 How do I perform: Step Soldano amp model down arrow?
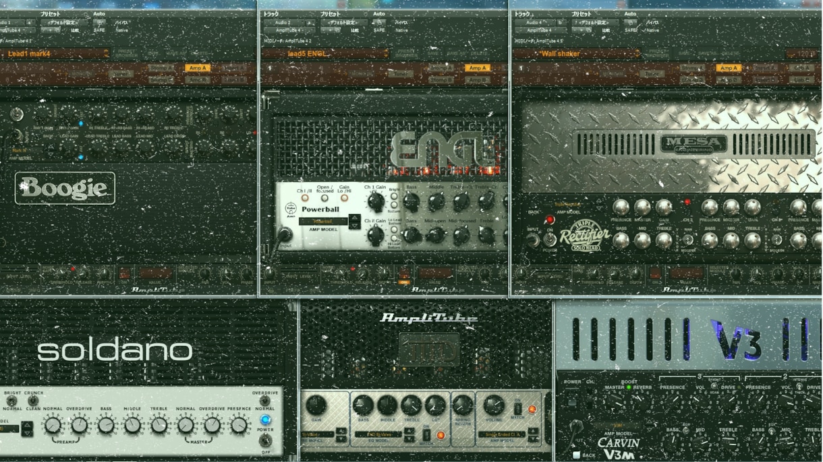(26, 432)
